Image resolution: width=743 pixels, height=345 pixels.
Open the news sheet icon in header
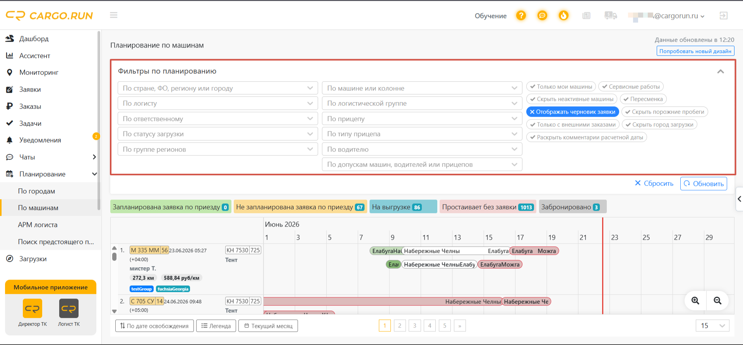click(x=586, y=15)
